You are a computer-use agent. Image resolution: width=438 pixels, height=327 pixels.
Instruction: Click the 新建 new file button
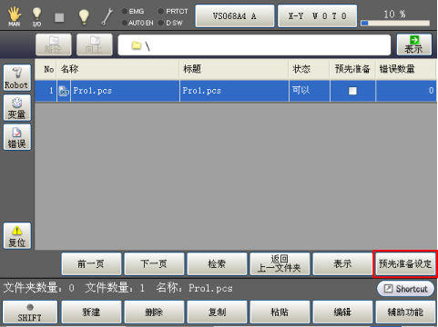coord(91,312)
